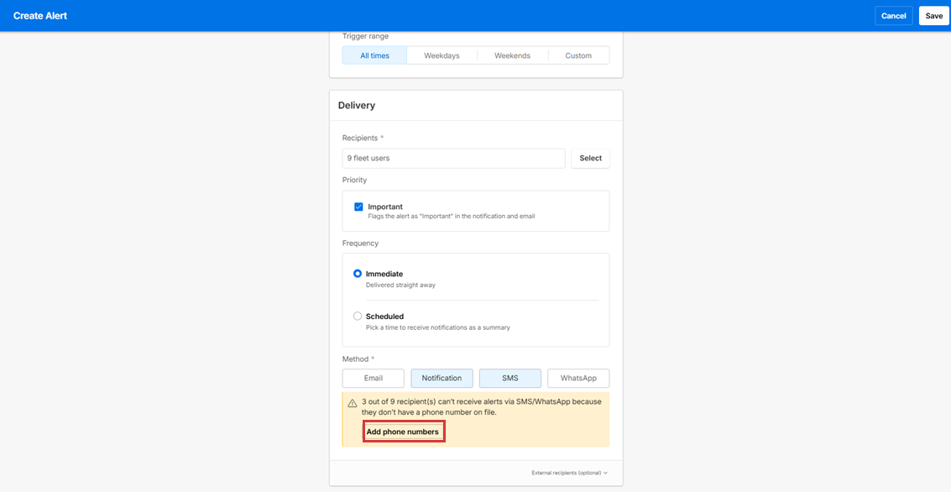Image resolution: width=951 pixels, height=492 pixels.
Task: Click the warning triangle icon in the banner
Action: coord(353,403)
